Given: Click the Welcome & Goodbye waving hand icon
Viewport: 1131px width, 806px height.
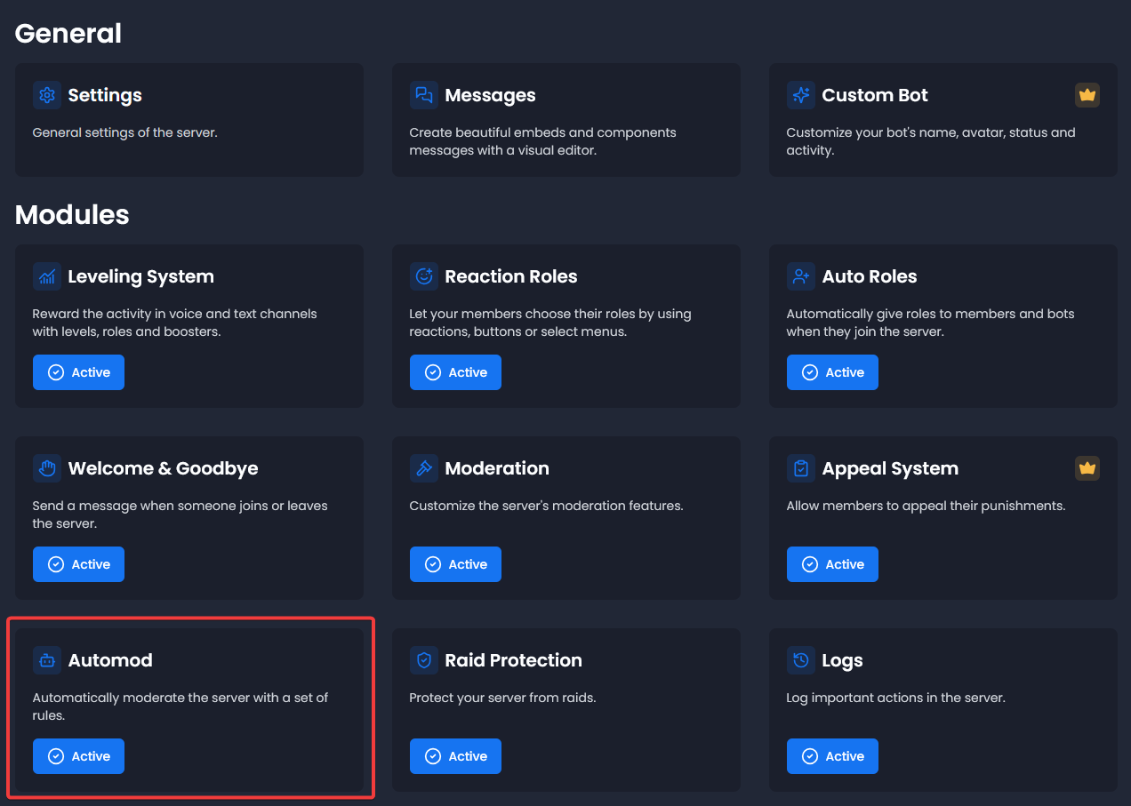Looking at the screenshot, I should [46, 468].
